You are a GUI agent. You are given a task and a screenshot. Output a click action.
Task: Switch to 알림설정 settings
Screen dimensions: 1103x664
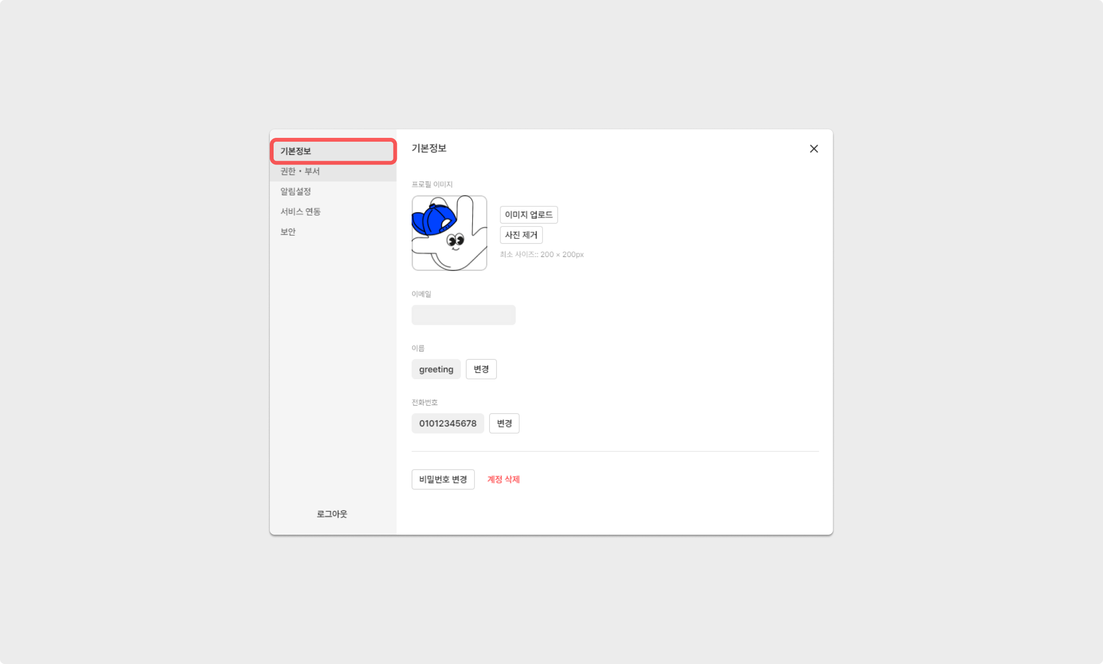[x=296, y=191]
